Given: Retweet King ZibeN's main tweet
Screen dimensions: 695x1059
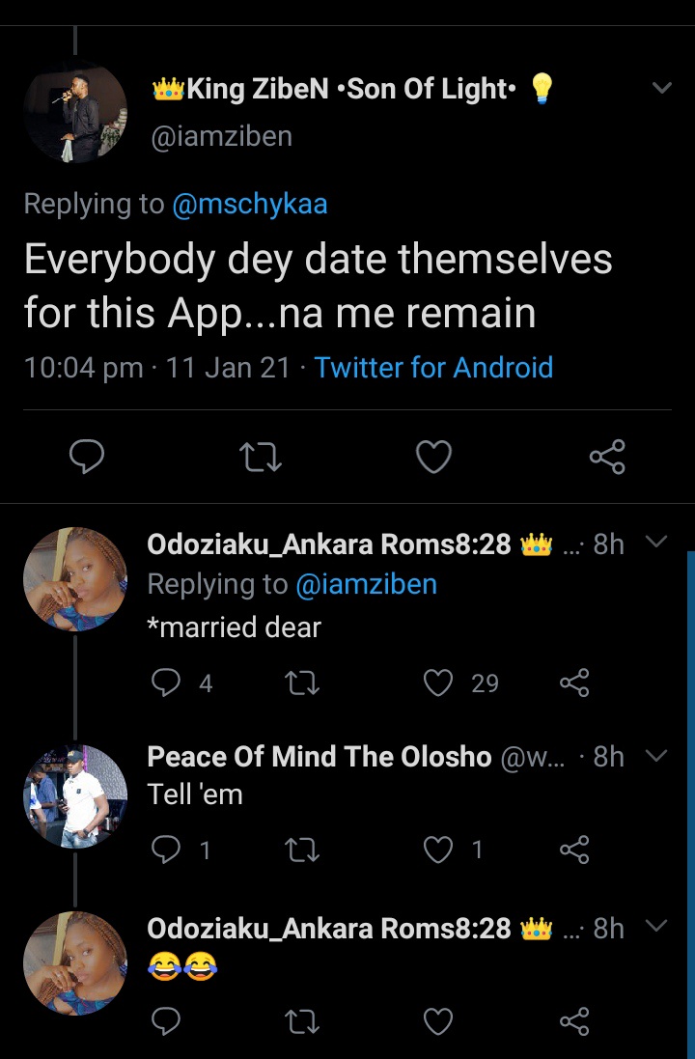Looking at the screenshot, I should pos(260,457).
